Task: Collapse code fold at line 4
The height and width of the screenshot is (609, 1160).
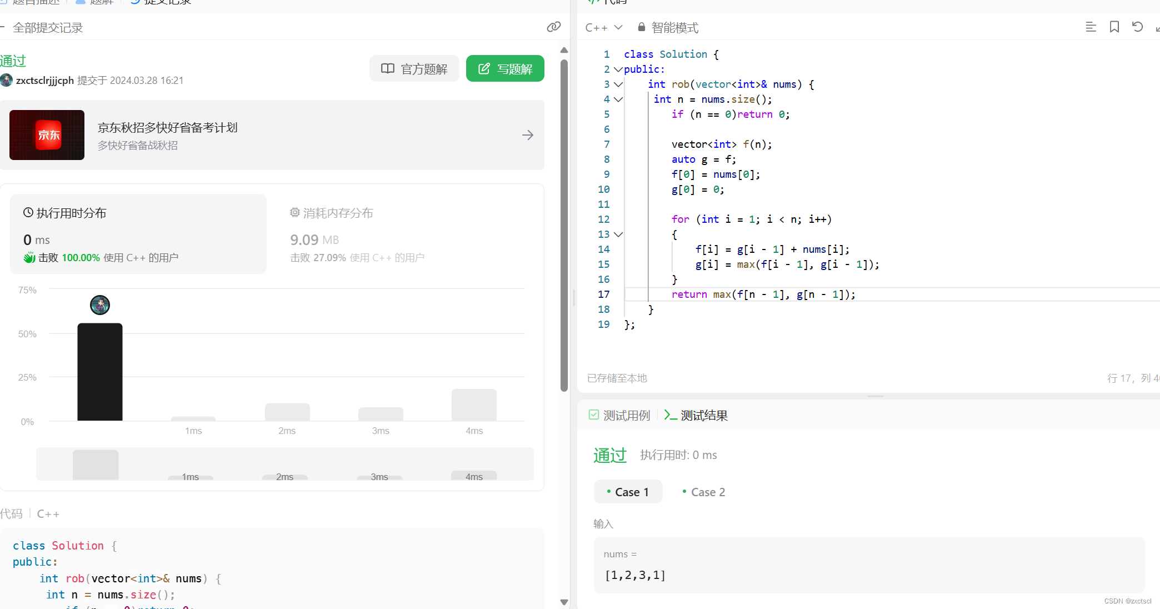Action: [x=618, y=99]
